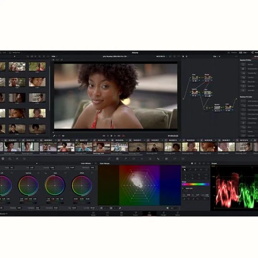Click the Range hue spectrum bar

(x=196, y=184)
